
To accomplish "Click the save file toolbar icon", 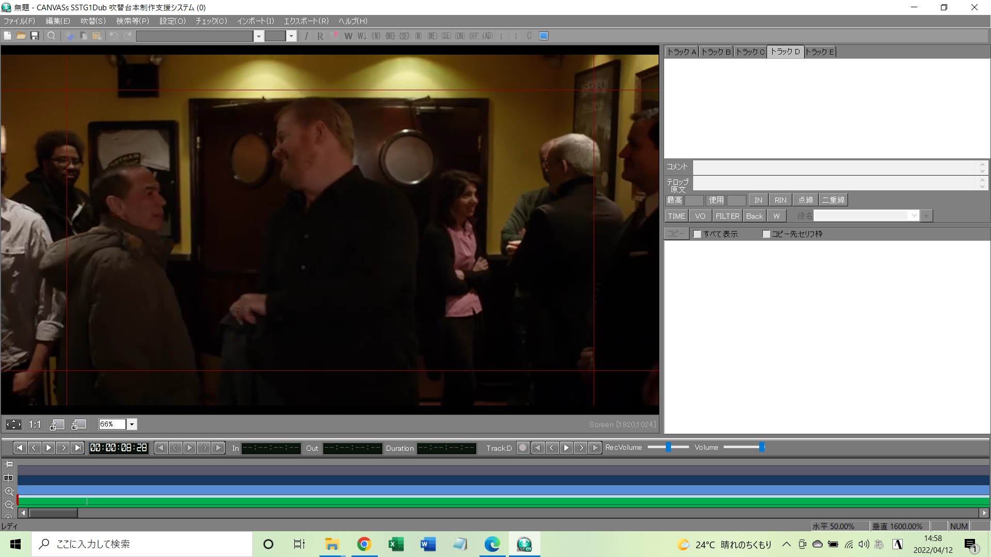I will (35, 36).
